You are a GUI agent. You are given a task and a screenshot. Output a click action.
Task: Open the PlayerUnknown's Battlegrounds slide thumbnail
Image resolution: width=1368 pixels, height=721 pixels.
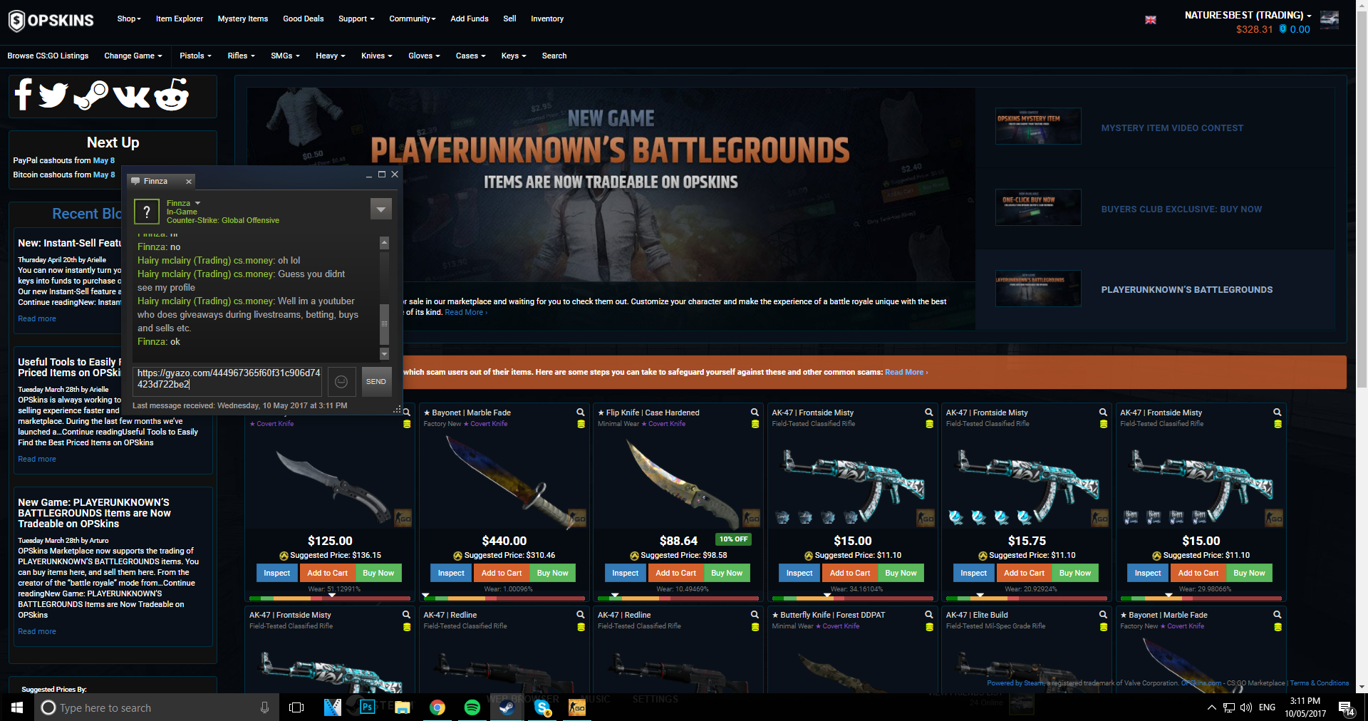coord(1038,289)
